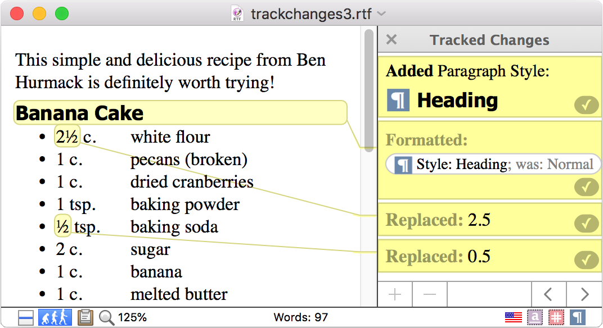The width and height of the screenshot is (603, 328).
Task: Open the trackchanges3.rtf title dropdown arrow
Action: tap(381, 14)
